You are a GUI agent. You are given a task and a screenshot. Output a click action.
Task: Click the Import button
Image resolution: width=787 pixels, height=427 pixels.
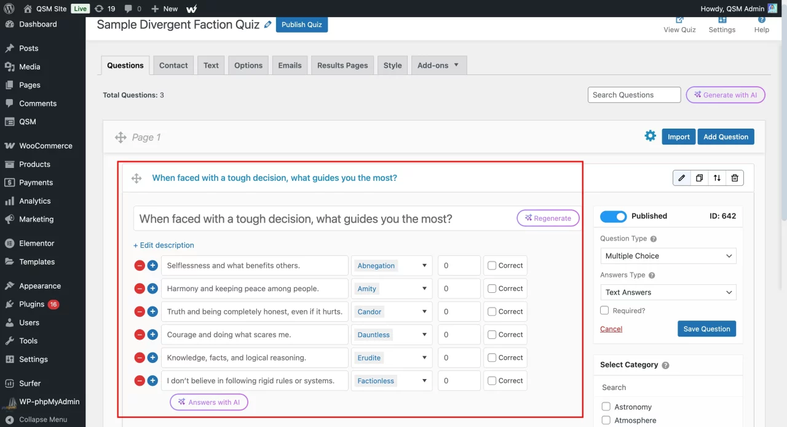(x=679, y=137)
